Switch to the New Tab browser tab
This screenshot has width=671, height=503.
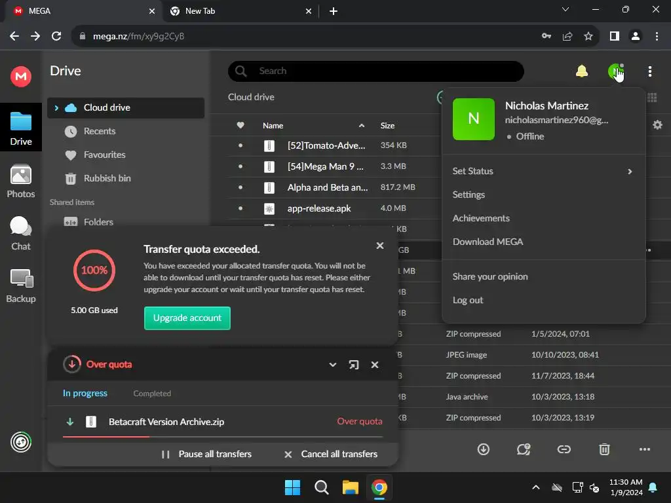pyautogui.click(x=240, y=11)
